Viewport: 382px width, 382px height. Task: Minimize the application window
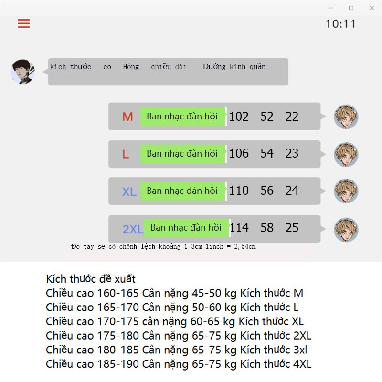(330, 8)
